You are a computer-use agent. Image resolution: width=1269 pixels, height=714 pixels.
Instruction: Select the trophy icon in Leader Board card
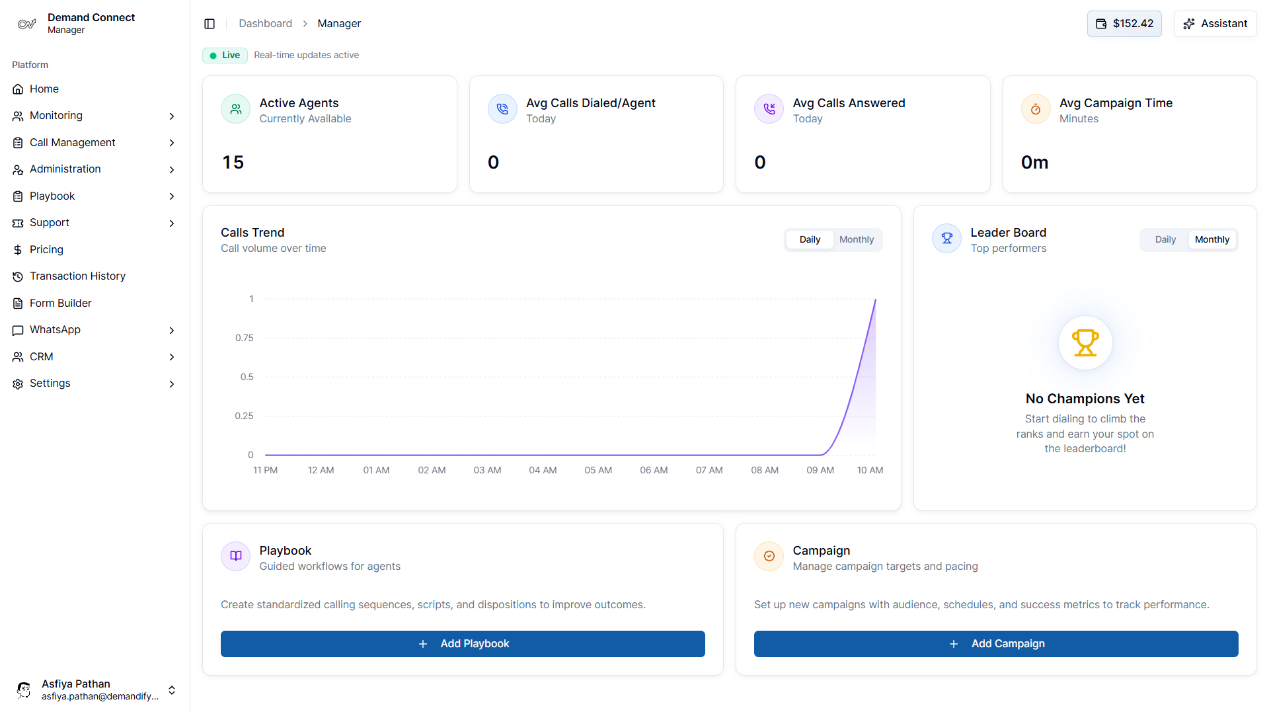click(946, 238)
